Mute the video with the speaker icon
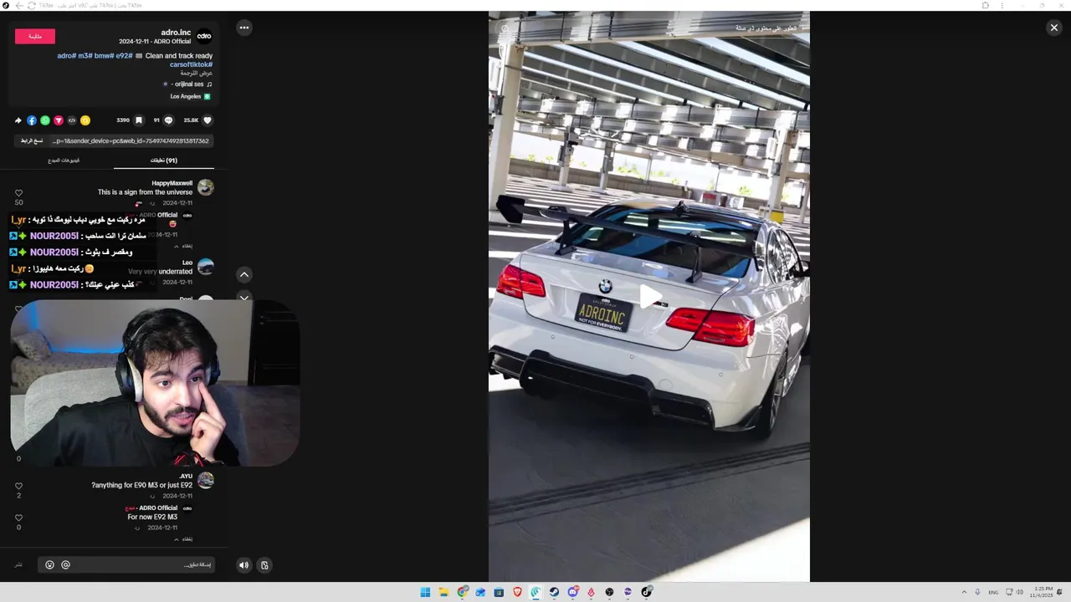Image resolution: width=1071 pixels, height=602 pixels. [243, 565]
